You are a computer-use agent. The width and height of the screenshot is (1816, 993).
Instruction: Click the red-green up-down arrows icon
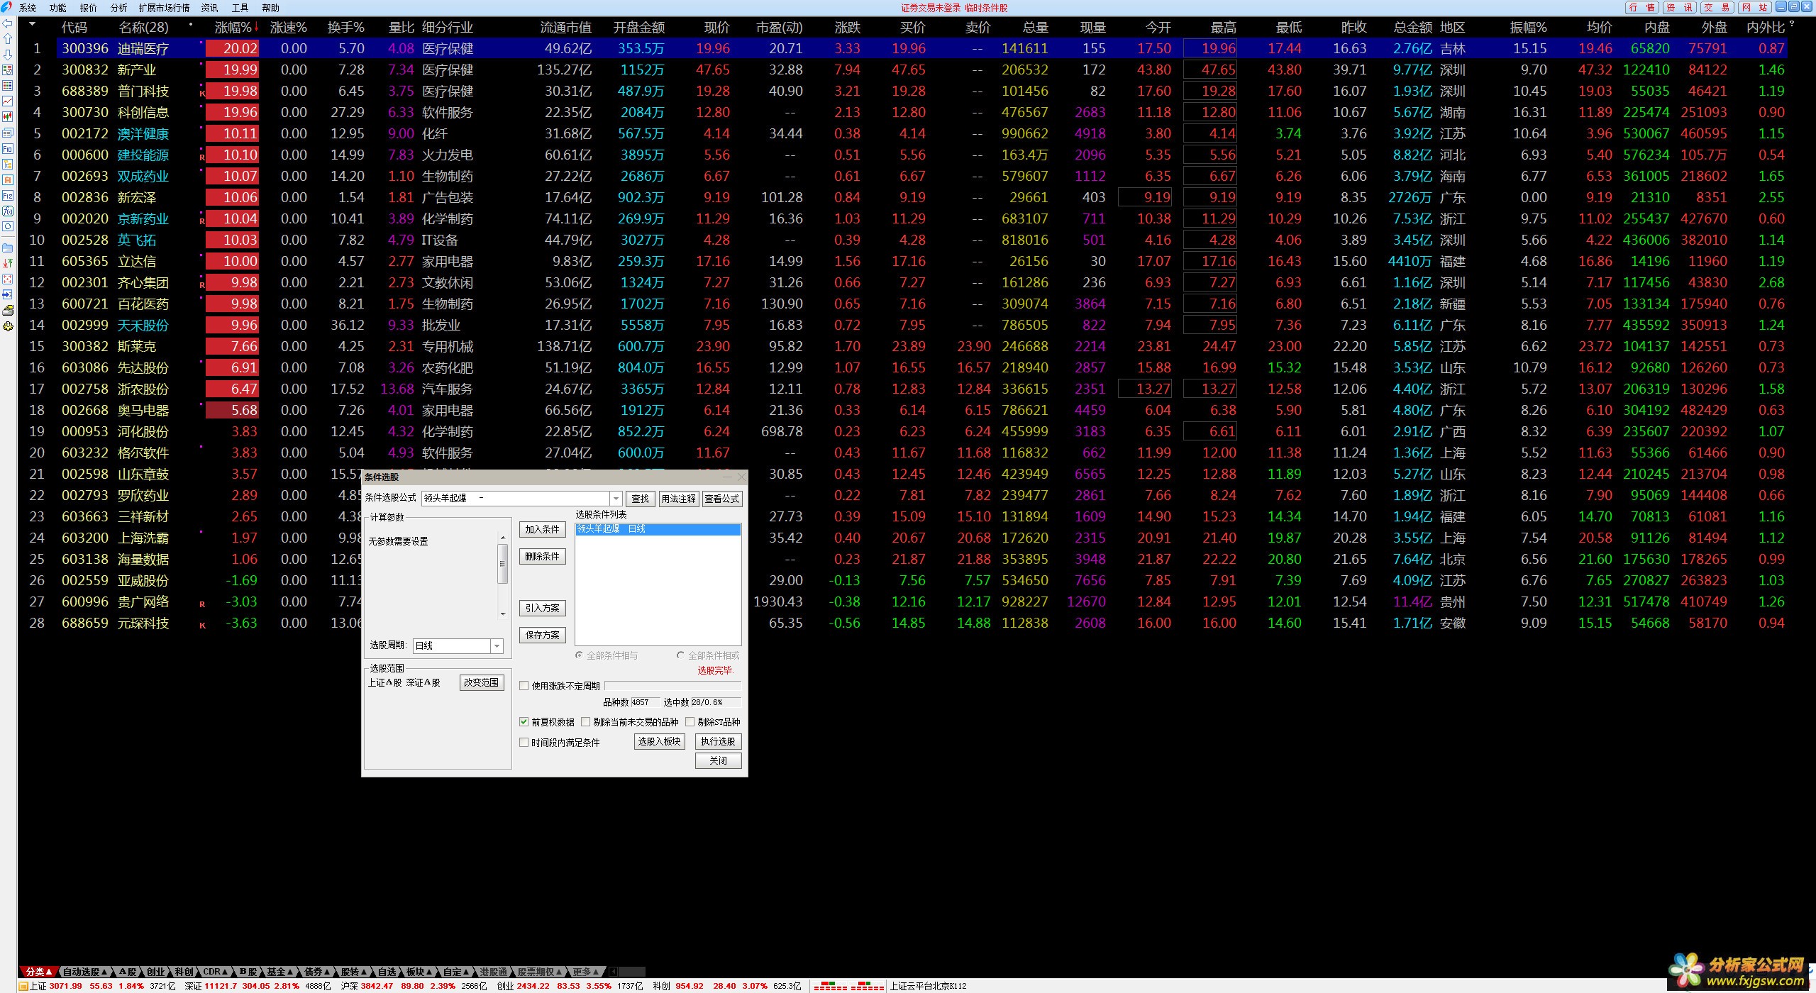click(8, 263)
